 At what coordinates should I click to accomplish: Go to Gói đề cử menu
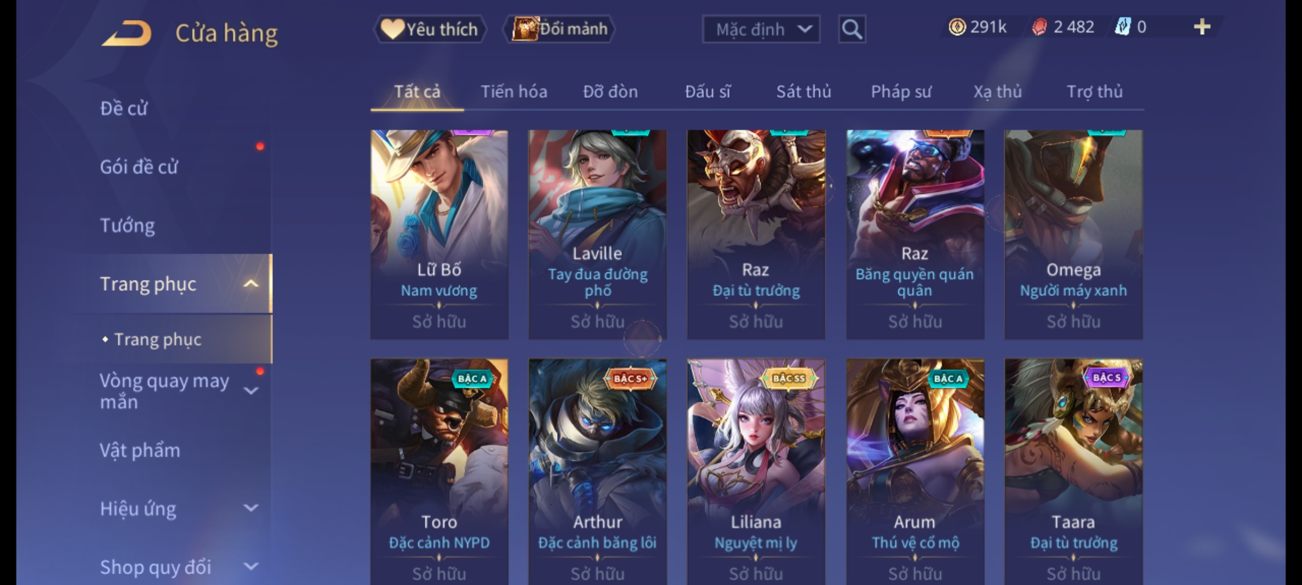[x=139, y=167]
